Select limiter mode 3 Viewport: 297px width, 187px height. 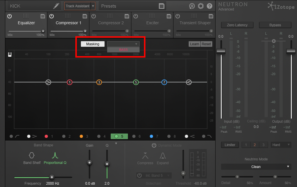click(263, 145)
